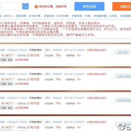This screenshot has height=131, width=131.
Task: Click 科-李大*** in the 20:49:45 task
Action: 8,79
